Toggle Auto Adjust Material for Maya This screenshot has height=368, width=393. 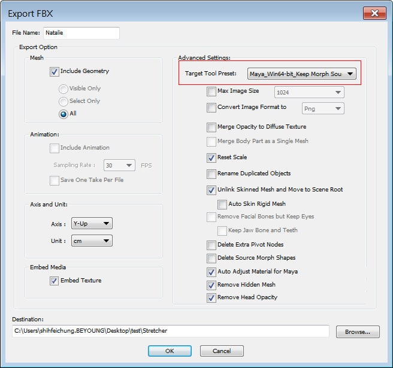[211, 272]
